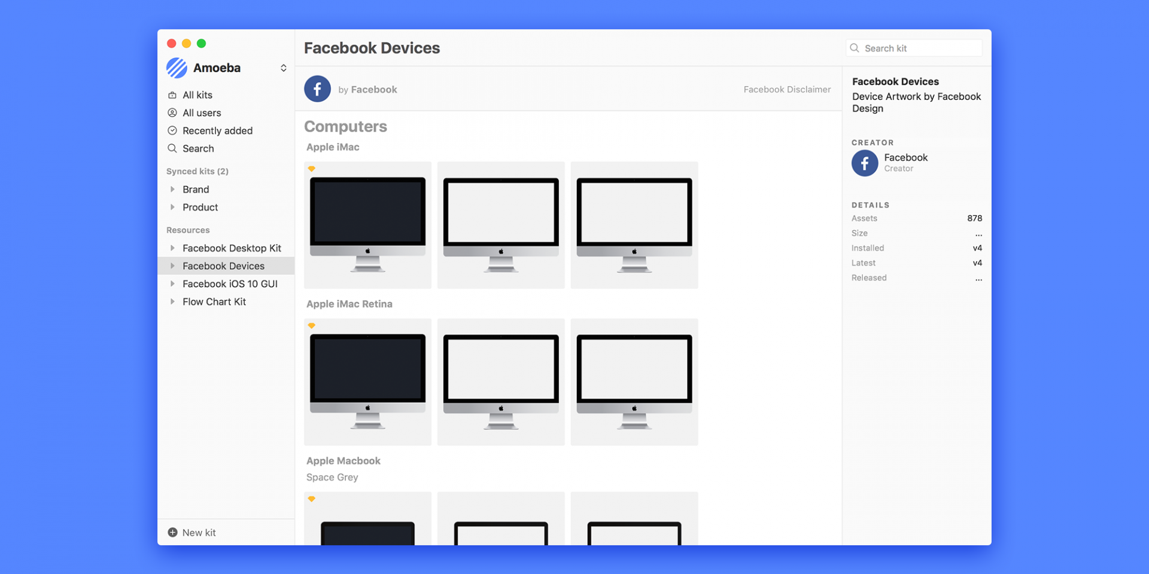The width and height of the screenshot is (1149, 574).
Task: Expand the Product kit arrow
Action: coord(172,207)
